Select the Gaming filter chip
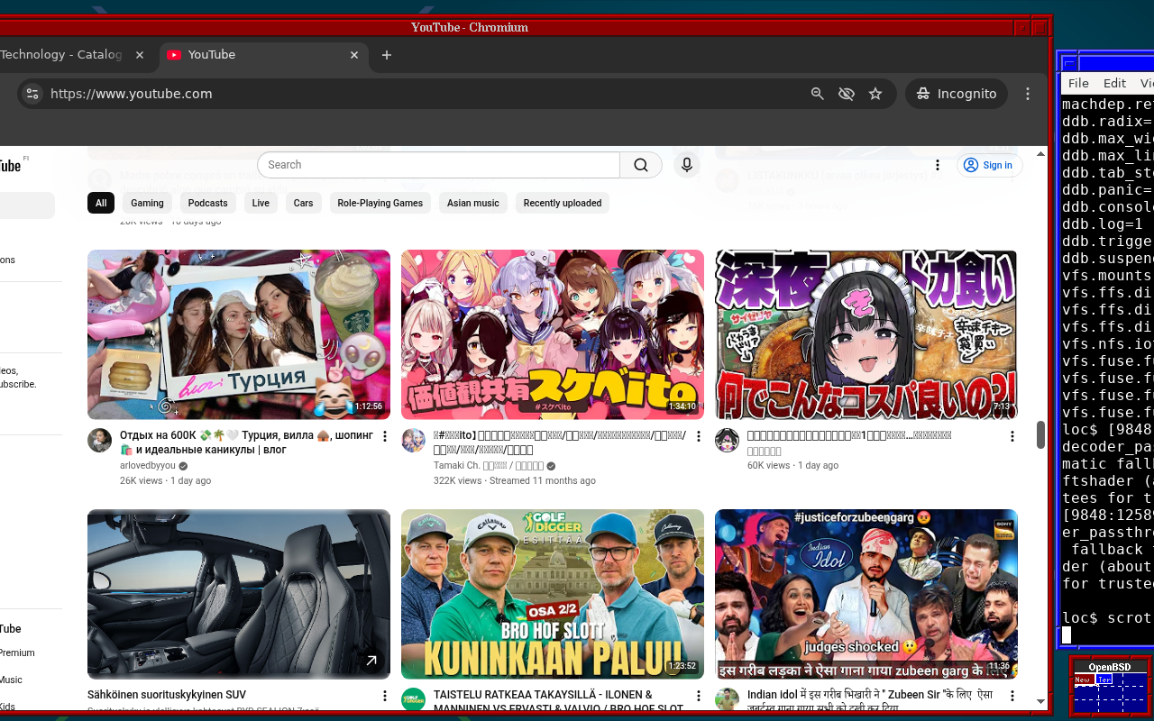Viewport: 1154px width, 721px height. coord(147,203)
